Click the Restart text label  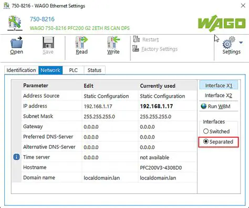click(x=150, y=39)
